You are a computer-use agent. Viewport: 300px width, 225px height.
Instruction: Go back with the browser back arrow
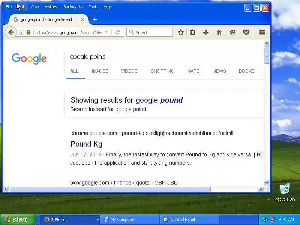(11, 32)
